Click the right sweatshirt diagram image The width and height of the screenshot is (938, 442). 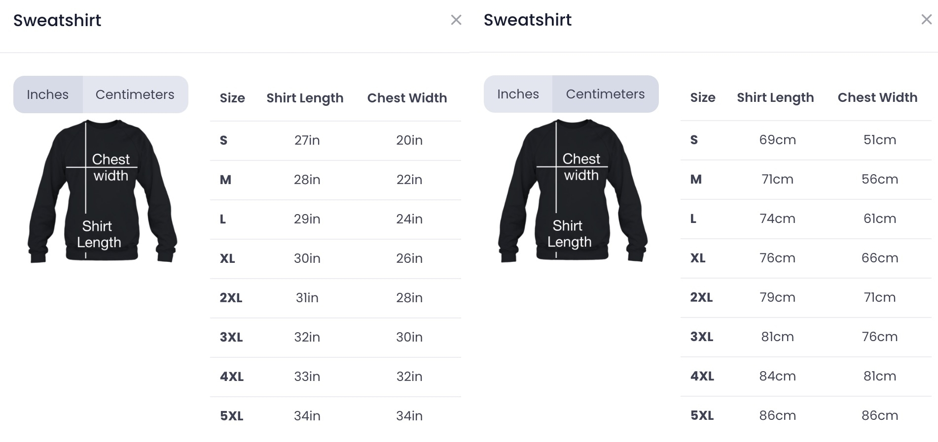tap(573, 190)
